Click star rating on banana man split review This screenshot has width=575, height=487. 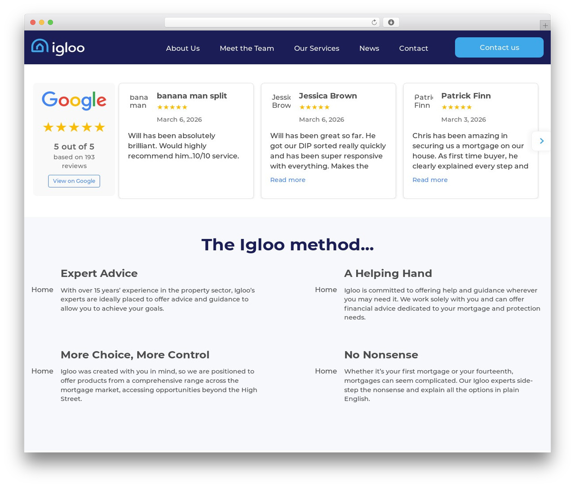pos(172,107)
